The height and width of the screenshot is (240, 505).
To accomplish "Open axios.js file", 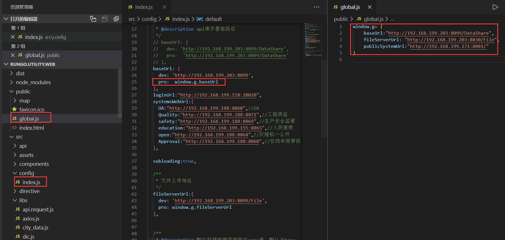I will (x=31, y=219).
